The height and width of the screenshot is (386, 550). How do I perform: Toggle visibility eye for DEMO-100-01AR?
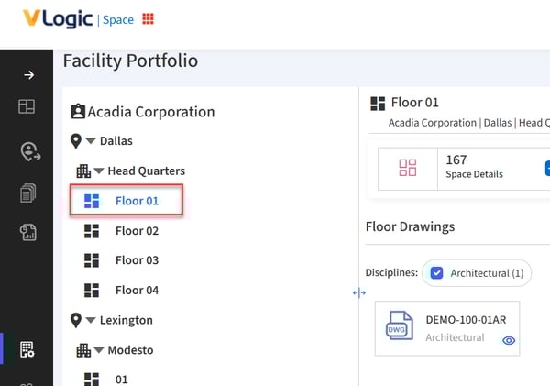(x=509, y=340)
